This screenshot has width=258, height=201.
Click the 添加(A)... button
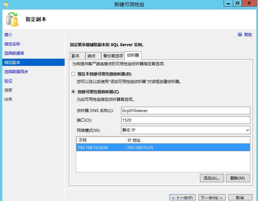212,178
